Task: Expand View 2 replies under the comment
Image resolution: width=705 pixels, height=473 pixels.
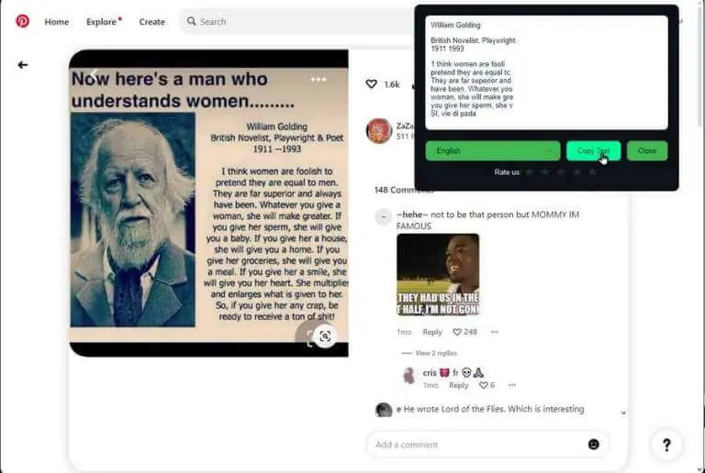Action: 436,353
